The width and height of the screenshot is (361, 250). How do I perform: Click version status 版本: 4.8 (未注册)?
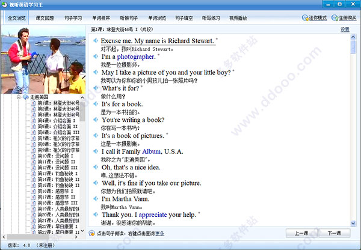[x=31, y=245]
